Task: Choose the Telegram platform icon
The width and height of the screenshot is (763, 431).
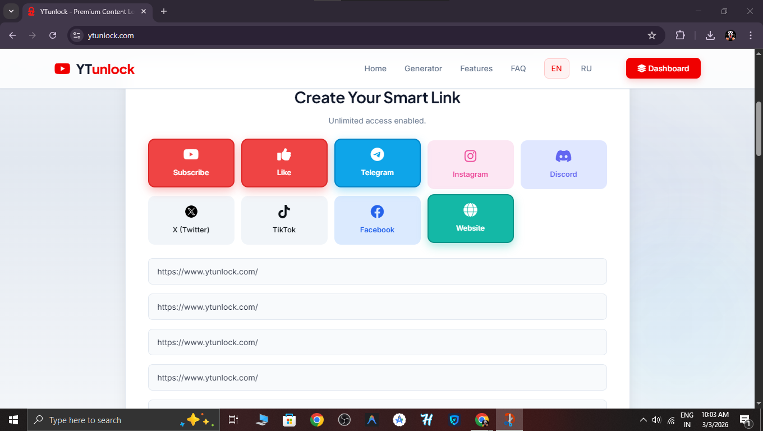Action: 377,163
